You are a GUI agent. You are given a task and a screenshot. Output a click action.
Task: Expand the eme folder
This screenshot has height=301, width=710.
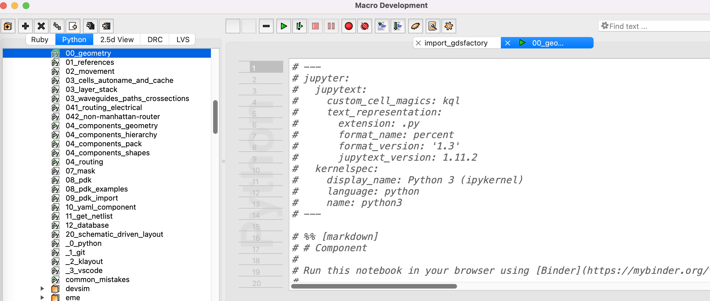pos(42,297)
